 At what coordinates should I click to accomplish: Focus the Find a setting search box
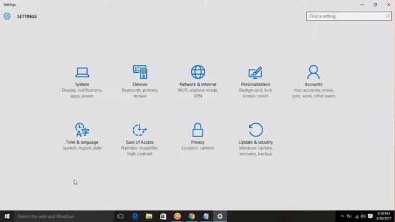pyautogui.click(x=349, y=17)
